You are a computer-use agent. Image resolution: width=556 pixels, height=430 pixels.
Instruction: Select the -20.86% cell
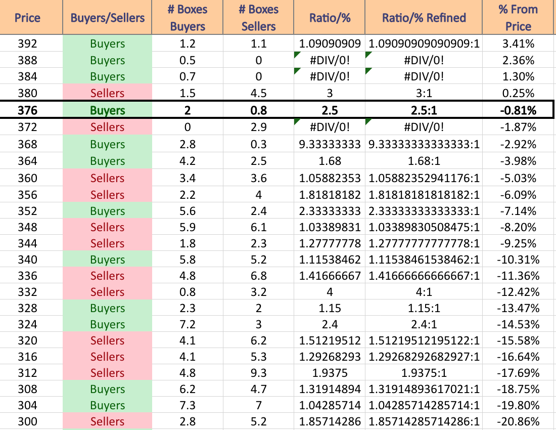tap(518, 421)
